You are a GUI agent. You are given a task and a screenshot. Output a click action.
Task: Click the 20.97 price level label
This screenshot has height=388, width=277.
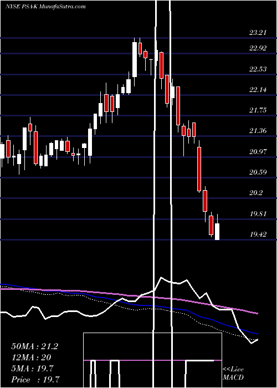[x=258, y=151]
